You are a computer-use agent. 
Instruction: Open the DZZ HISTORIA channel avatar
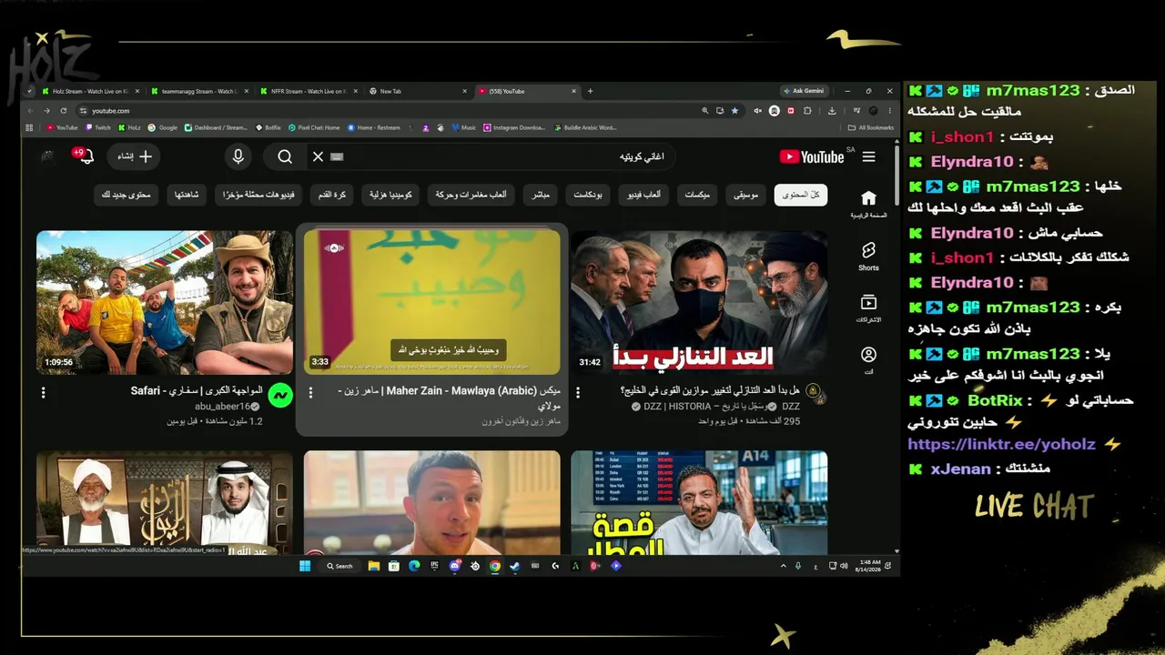(814, 394)
